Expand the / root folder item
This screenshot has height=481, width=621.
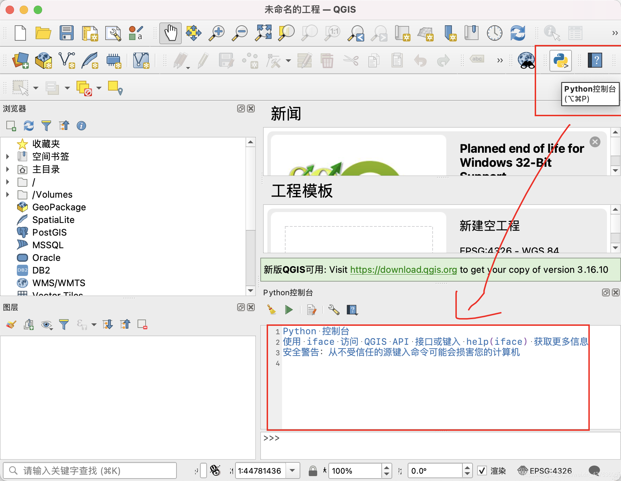[8, 182]
